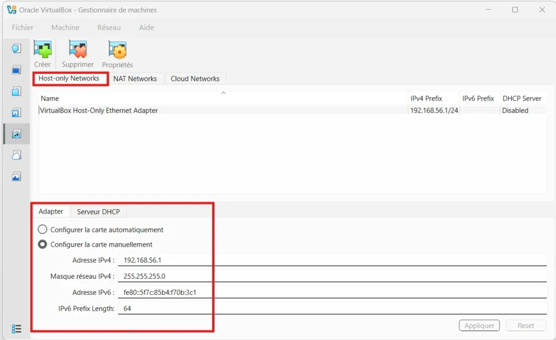Screen dimensions: 556x340
Task: Toggle the sidebar list menu icon at bottom
Action: (x=16, y=329)
